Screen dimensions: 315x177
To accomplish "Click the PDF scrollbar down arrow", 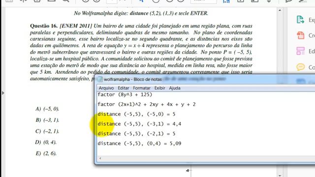I will (x=280, y=176).
